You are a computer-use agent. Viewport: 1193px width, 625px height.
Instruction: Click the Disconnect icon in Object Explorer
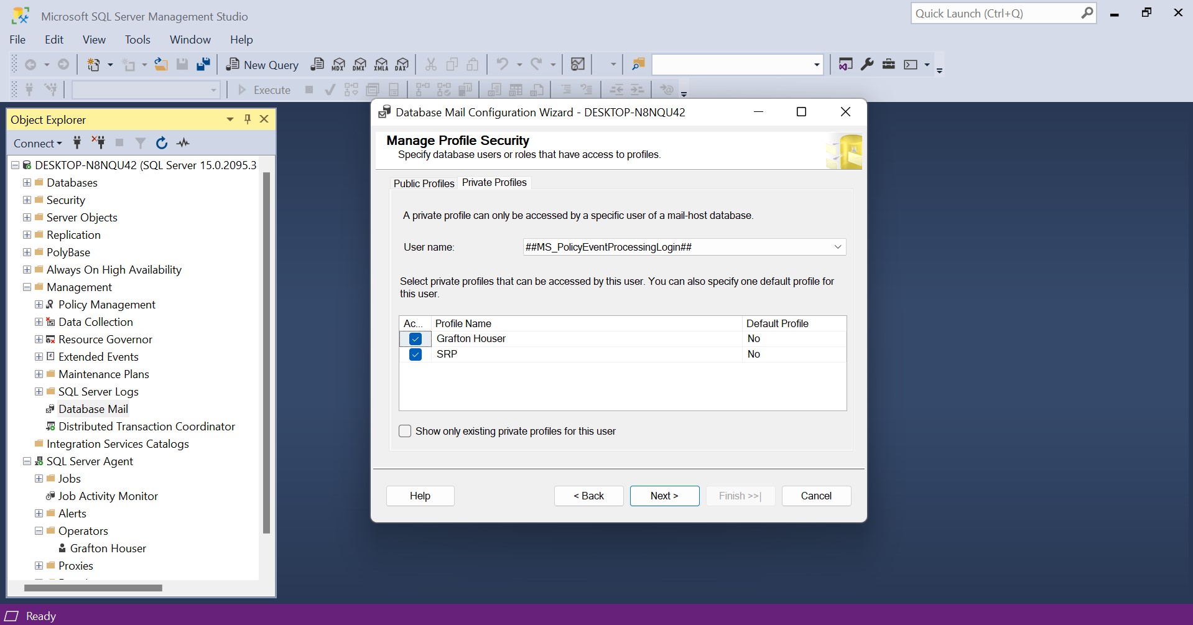pos(98,143)
